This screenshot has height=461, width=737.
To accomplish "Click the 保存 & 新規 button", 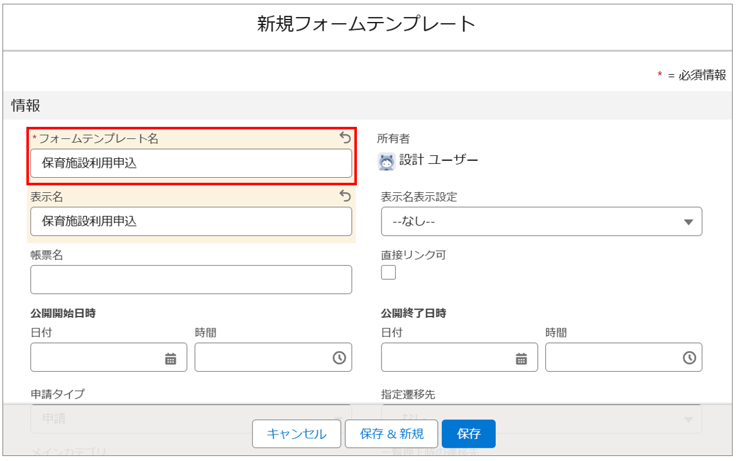I will 391,434.
